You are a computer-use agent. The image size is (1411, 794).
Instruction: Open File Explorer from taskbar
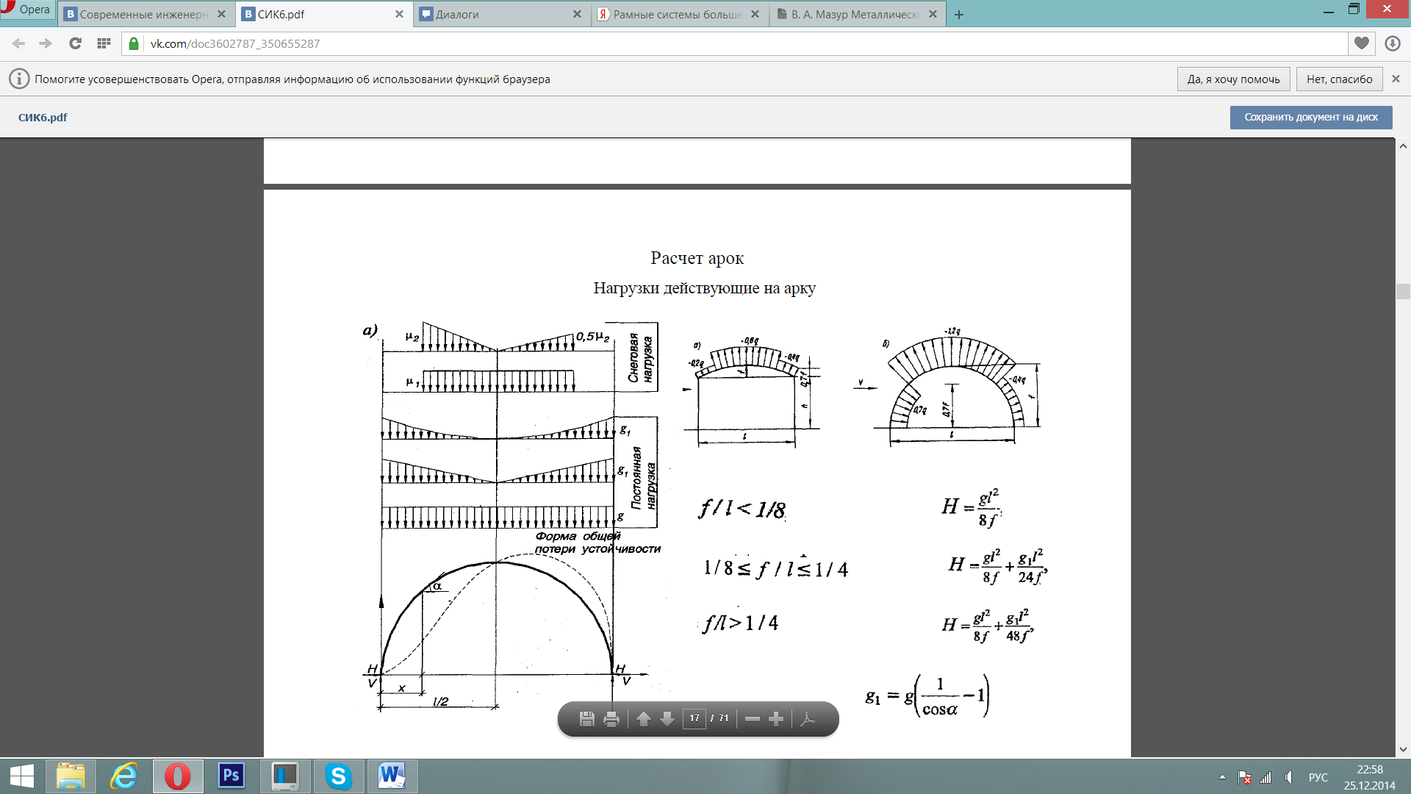pyautogui.click(x=71, y=776)
